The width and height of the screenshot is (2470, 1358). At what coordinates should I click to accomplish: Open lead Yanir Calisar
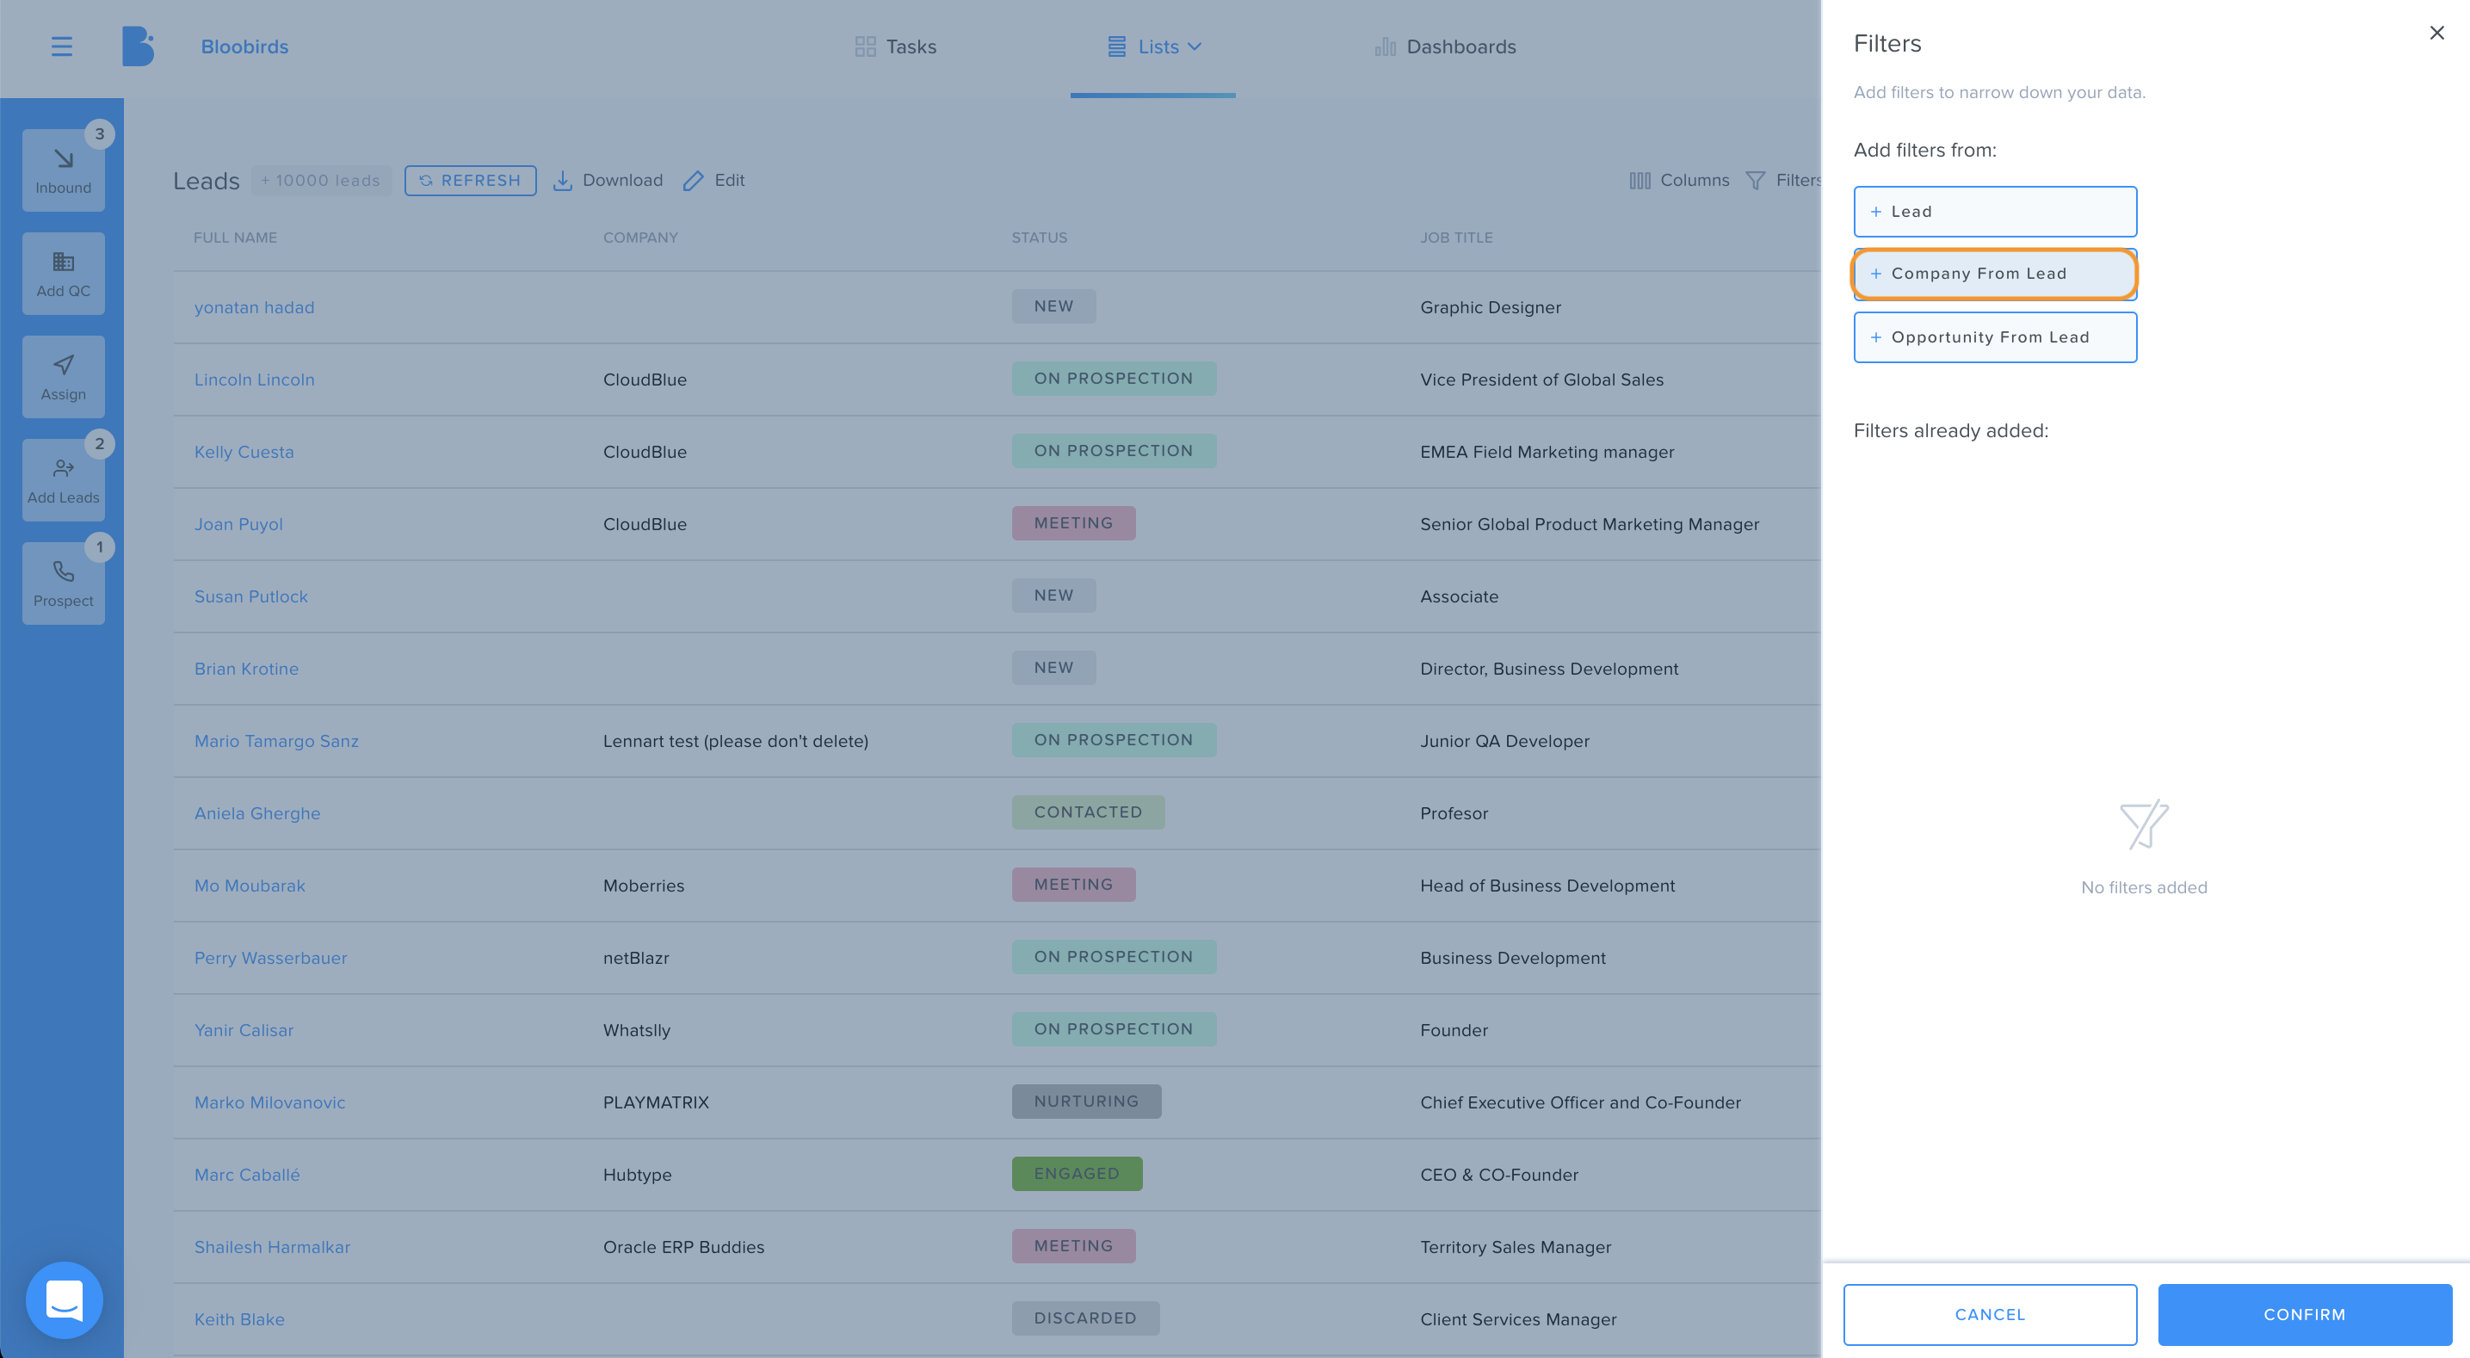[x=244, y=1030]
